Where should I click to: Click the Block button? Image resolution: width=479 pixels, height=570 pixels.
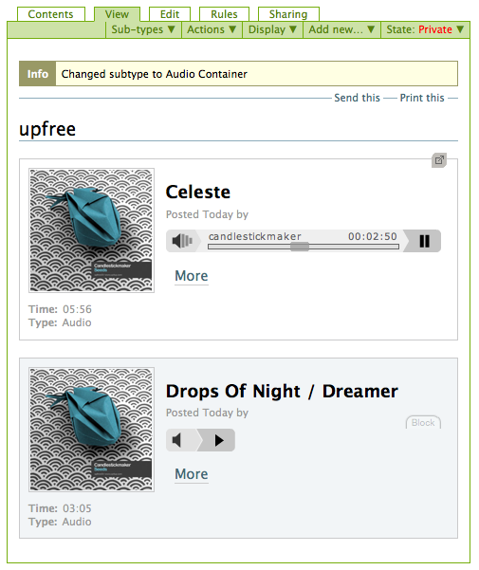tap(423, 422)
